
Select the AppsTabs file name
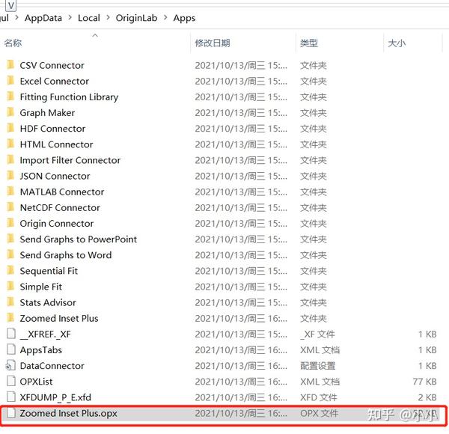[x=40, y=350]
